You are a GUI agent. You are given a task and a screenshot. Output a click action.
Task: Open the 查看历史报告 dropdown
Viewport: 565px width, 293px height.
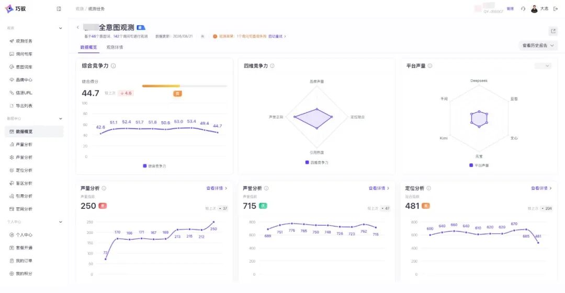(x=538, y=45)
